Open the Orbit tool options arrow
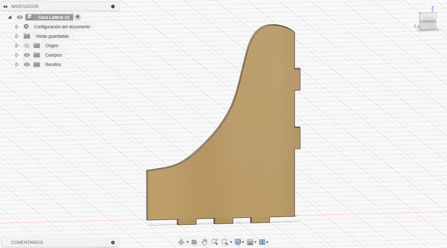 pos(187,242)
